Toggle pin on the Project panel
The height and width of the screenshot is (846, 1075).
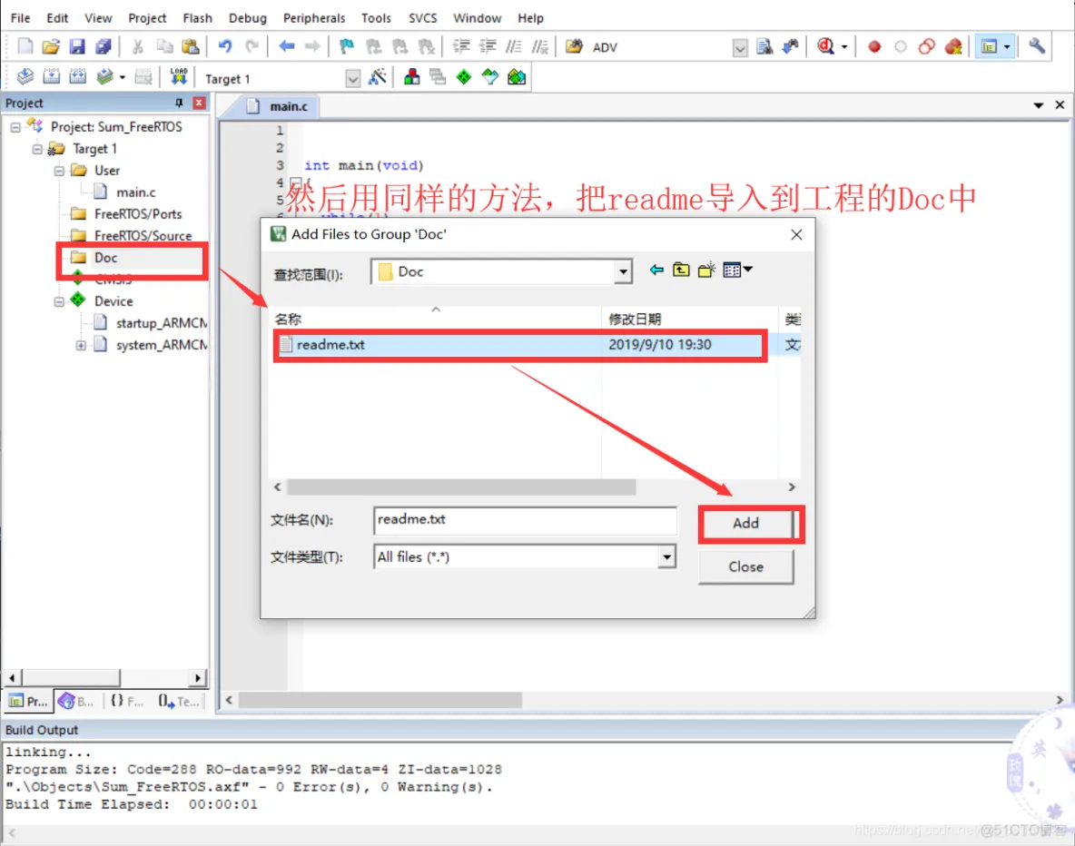[179, 103]
